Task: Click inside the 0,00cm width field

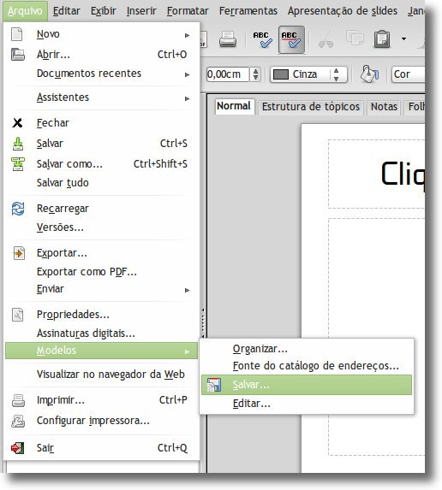Action: tap(228, 74)
